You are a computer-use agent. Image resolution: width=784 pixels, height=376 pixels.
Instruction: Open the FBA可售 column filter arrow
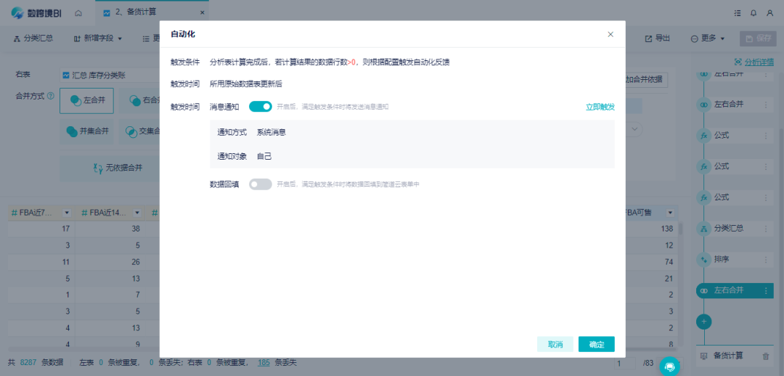[670, 213]
